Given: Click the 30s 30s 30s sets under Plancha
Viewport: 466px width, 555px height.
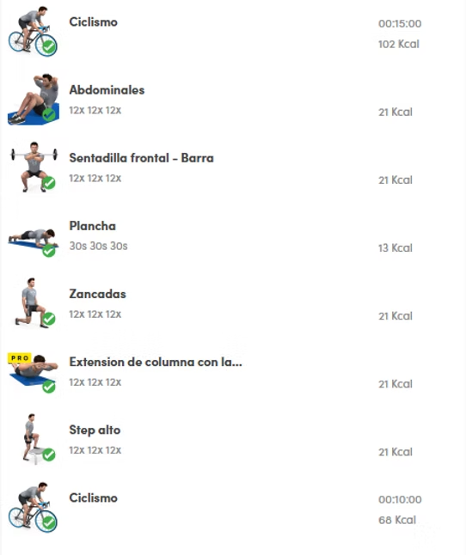Looking at the screenshot, I should [x=98, y=246].
